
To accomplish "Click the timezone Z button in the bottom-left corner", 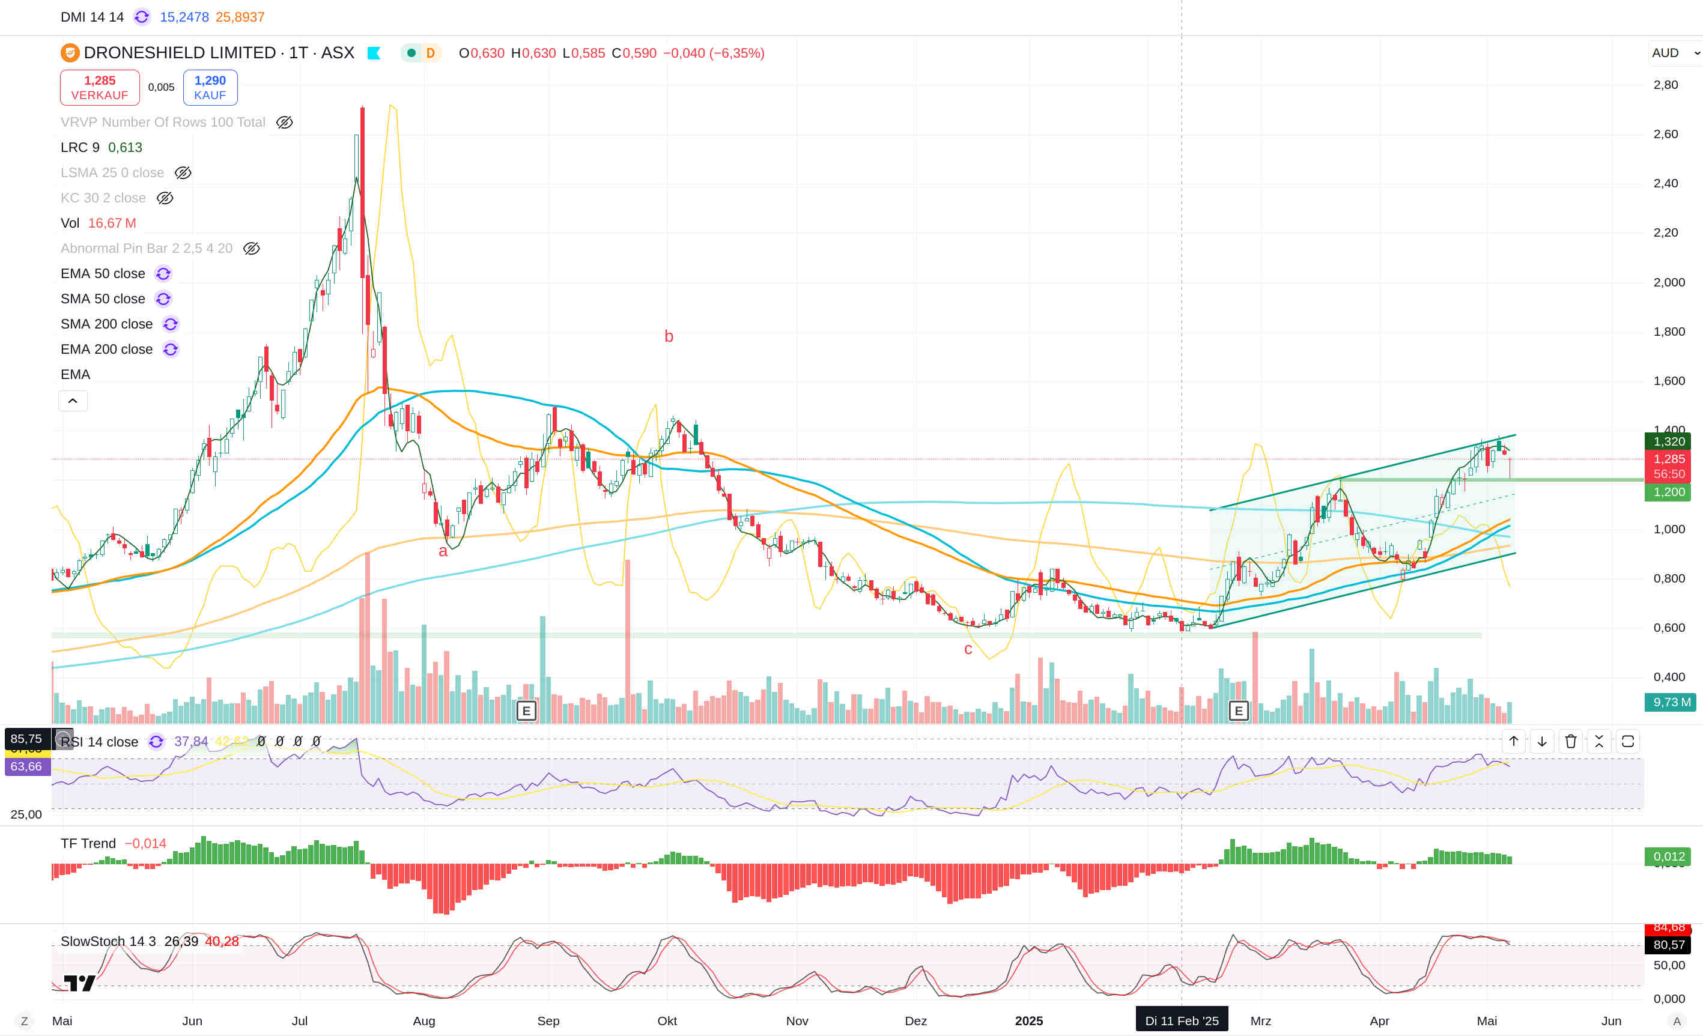I will pyautogui.click(x=24, y=1021).
